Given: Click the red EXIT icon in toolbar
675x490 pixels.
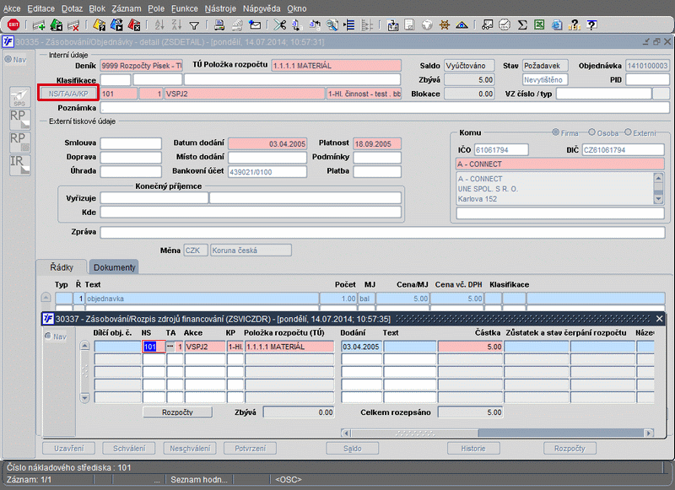Looking at the screenshot, I should [x=13, y=25].
